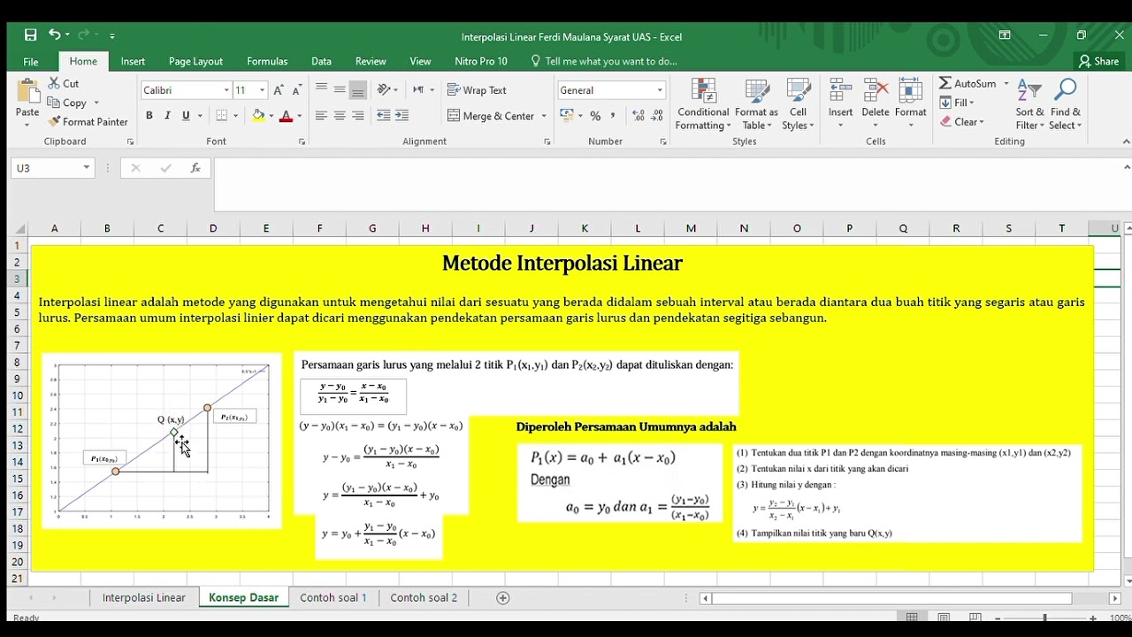Image resolution: width=1132 pixels, height=637 pixels.
Task: Click the AutoSum sigma button
Action: 968,83
